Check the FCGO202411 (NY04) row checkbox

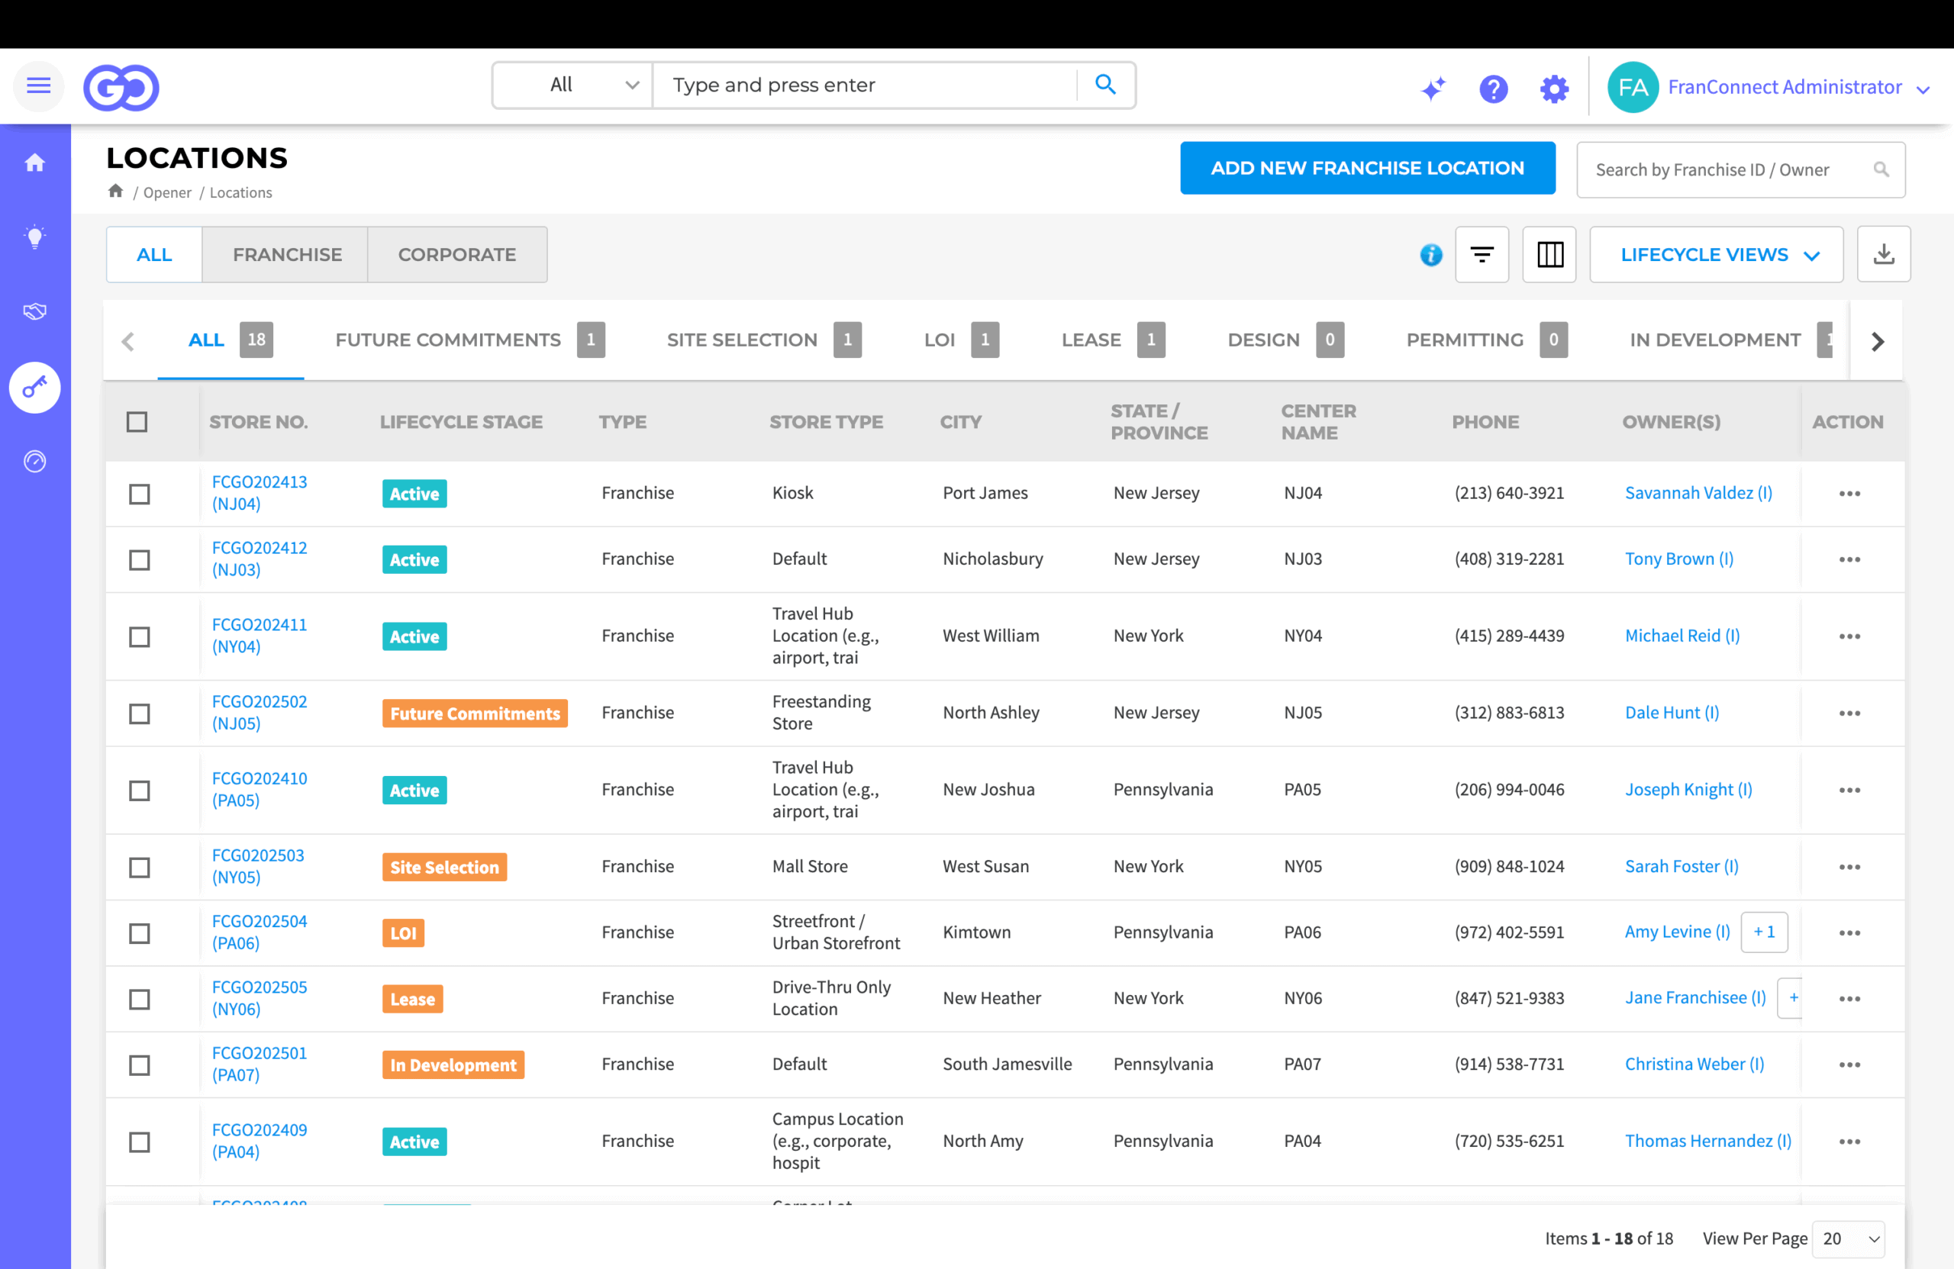pyautogui.click(x=140, y=637)
